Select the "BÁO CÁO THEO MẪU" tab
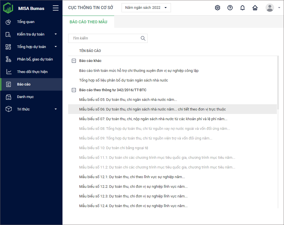This screenshot has height=225, width=284. tap(88, 22)
